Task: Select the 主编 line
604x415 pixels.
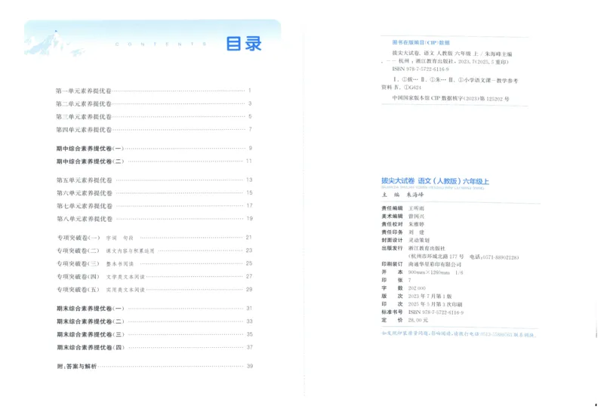Action: click(402, 195)
